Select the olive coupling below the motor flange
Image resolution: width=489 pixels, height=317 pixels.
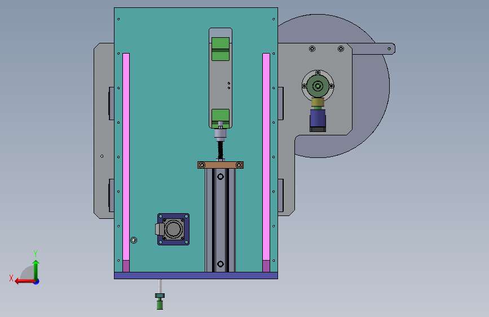[318, 102]
